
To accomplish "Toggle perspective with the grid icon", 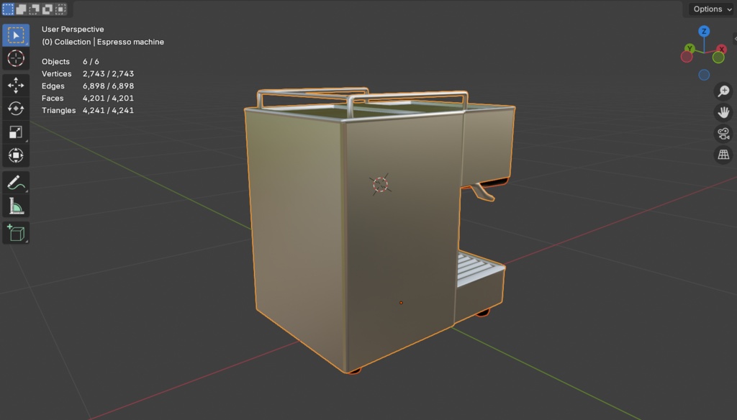I will pyautogui.click(x=722, y=154).
